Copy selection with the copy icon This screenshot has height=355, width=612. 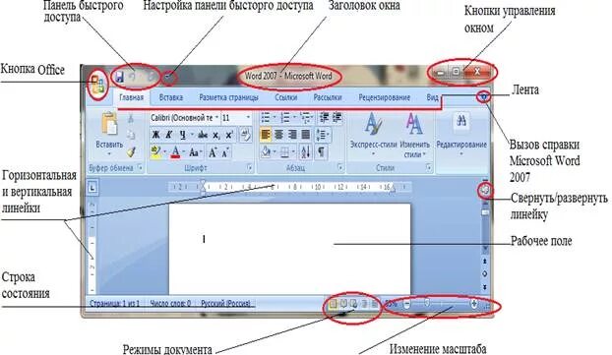(131, 135)
